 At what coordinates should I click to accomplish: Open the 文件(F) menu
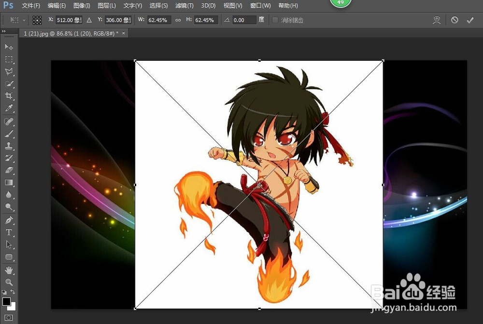coord(31,5)
